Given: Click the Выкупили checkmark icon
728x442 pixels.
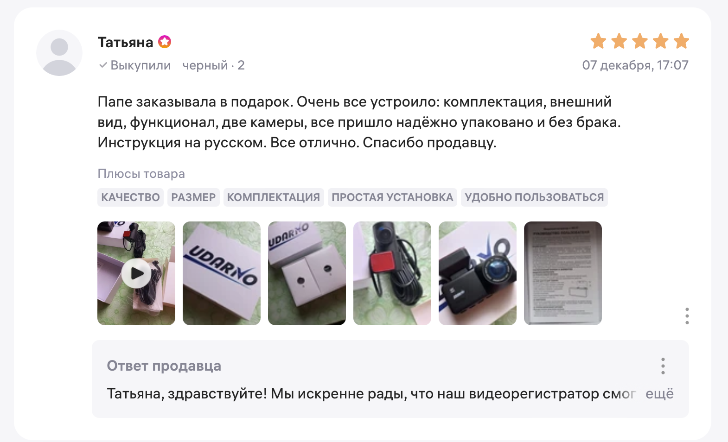Looking at the screenshot, I should pos(103,65).
